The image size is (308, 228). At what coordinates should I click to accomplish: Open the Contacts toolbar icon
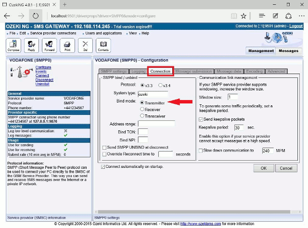[x=103, y=46]
